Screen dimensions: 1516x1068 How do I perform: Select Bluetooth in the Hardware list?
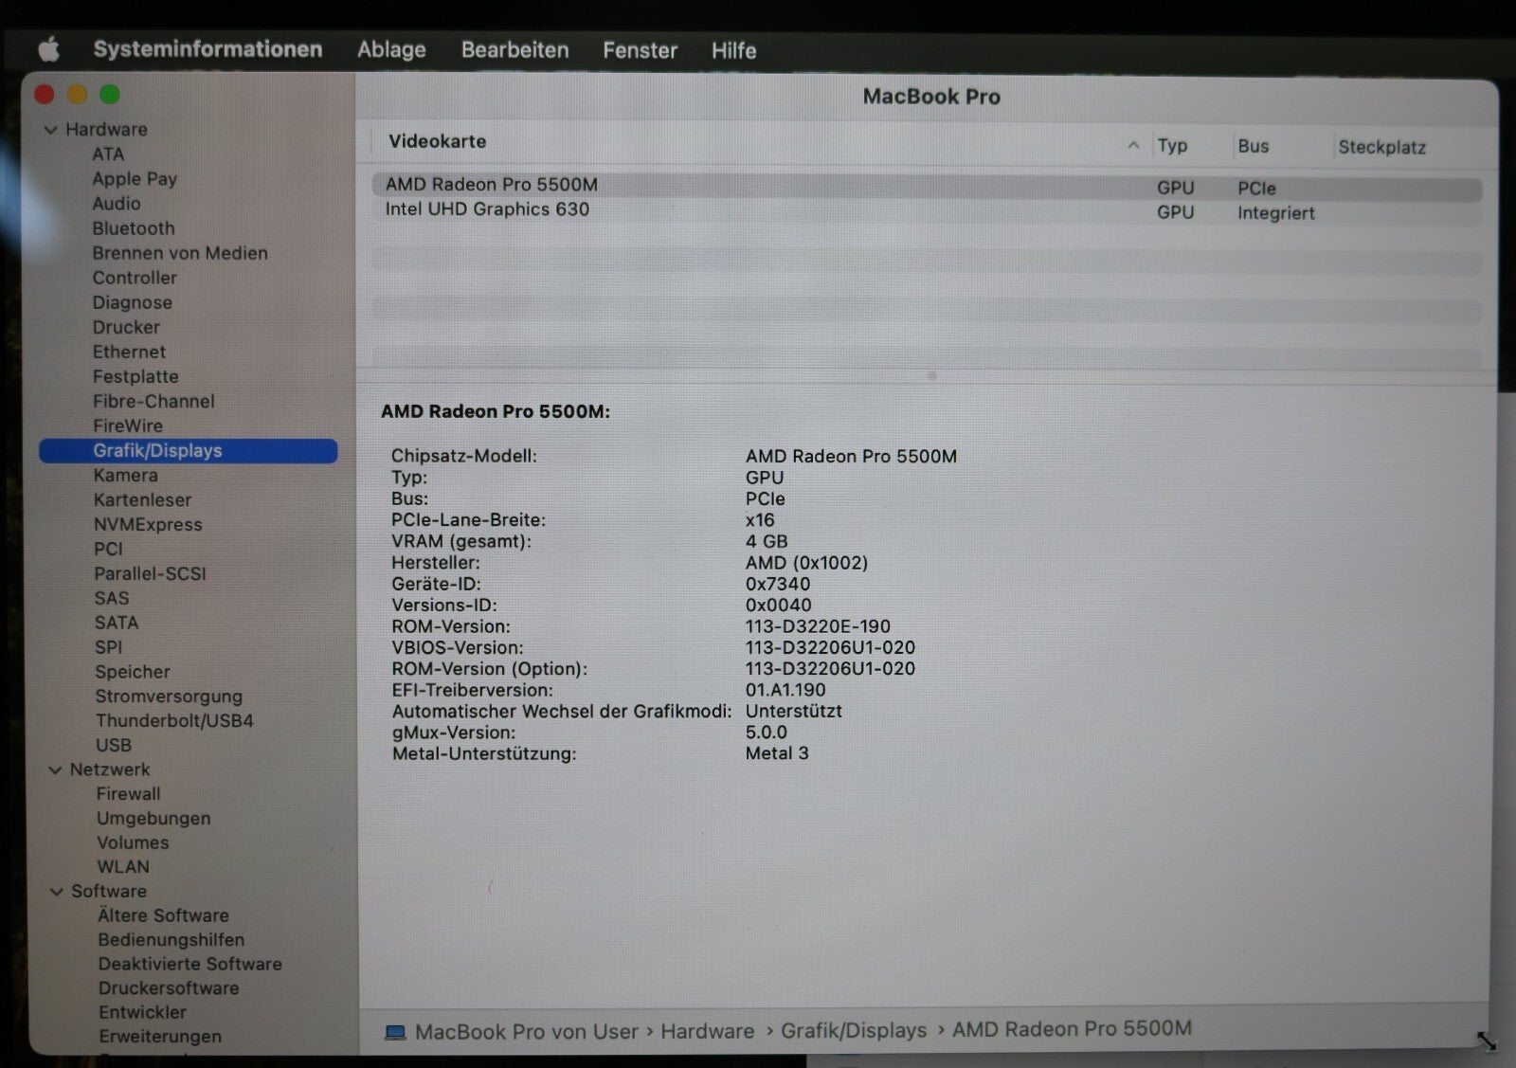pos(133,228)
